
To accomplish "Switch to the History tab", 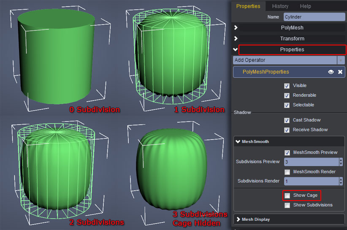I will [x=280, y=6].
